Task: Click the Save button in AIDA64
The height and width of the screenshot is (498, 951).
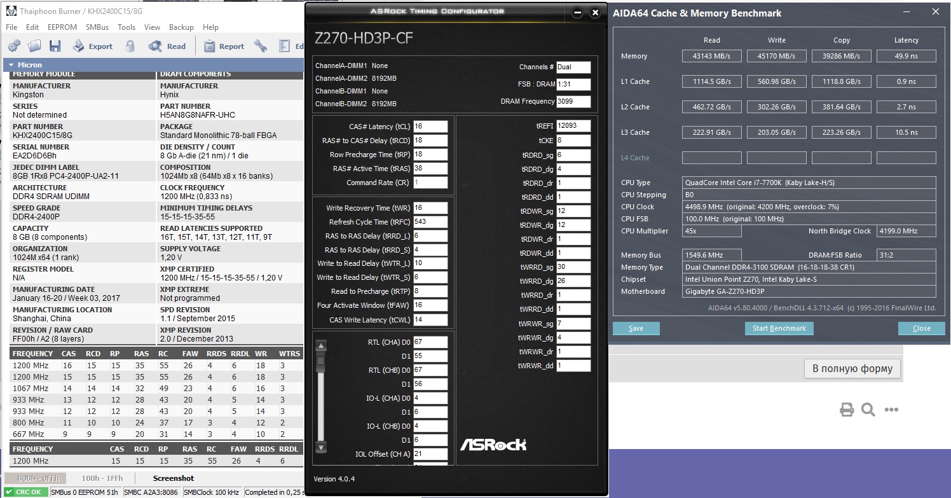Action: coord(636,328)
